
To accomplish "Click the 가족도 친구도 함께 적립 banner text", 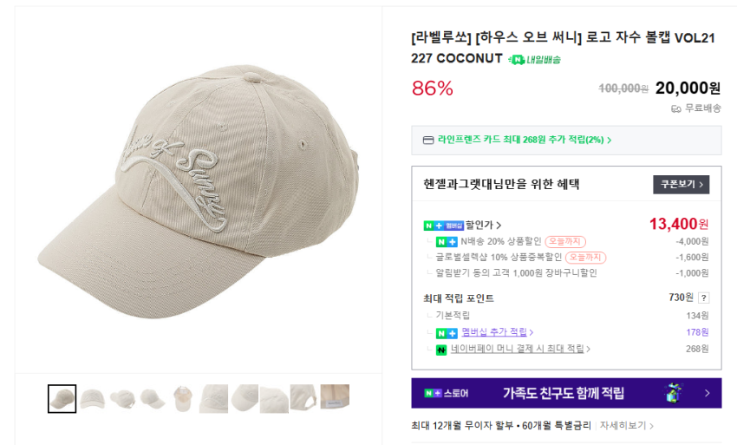I will click(x=564, y=393).
